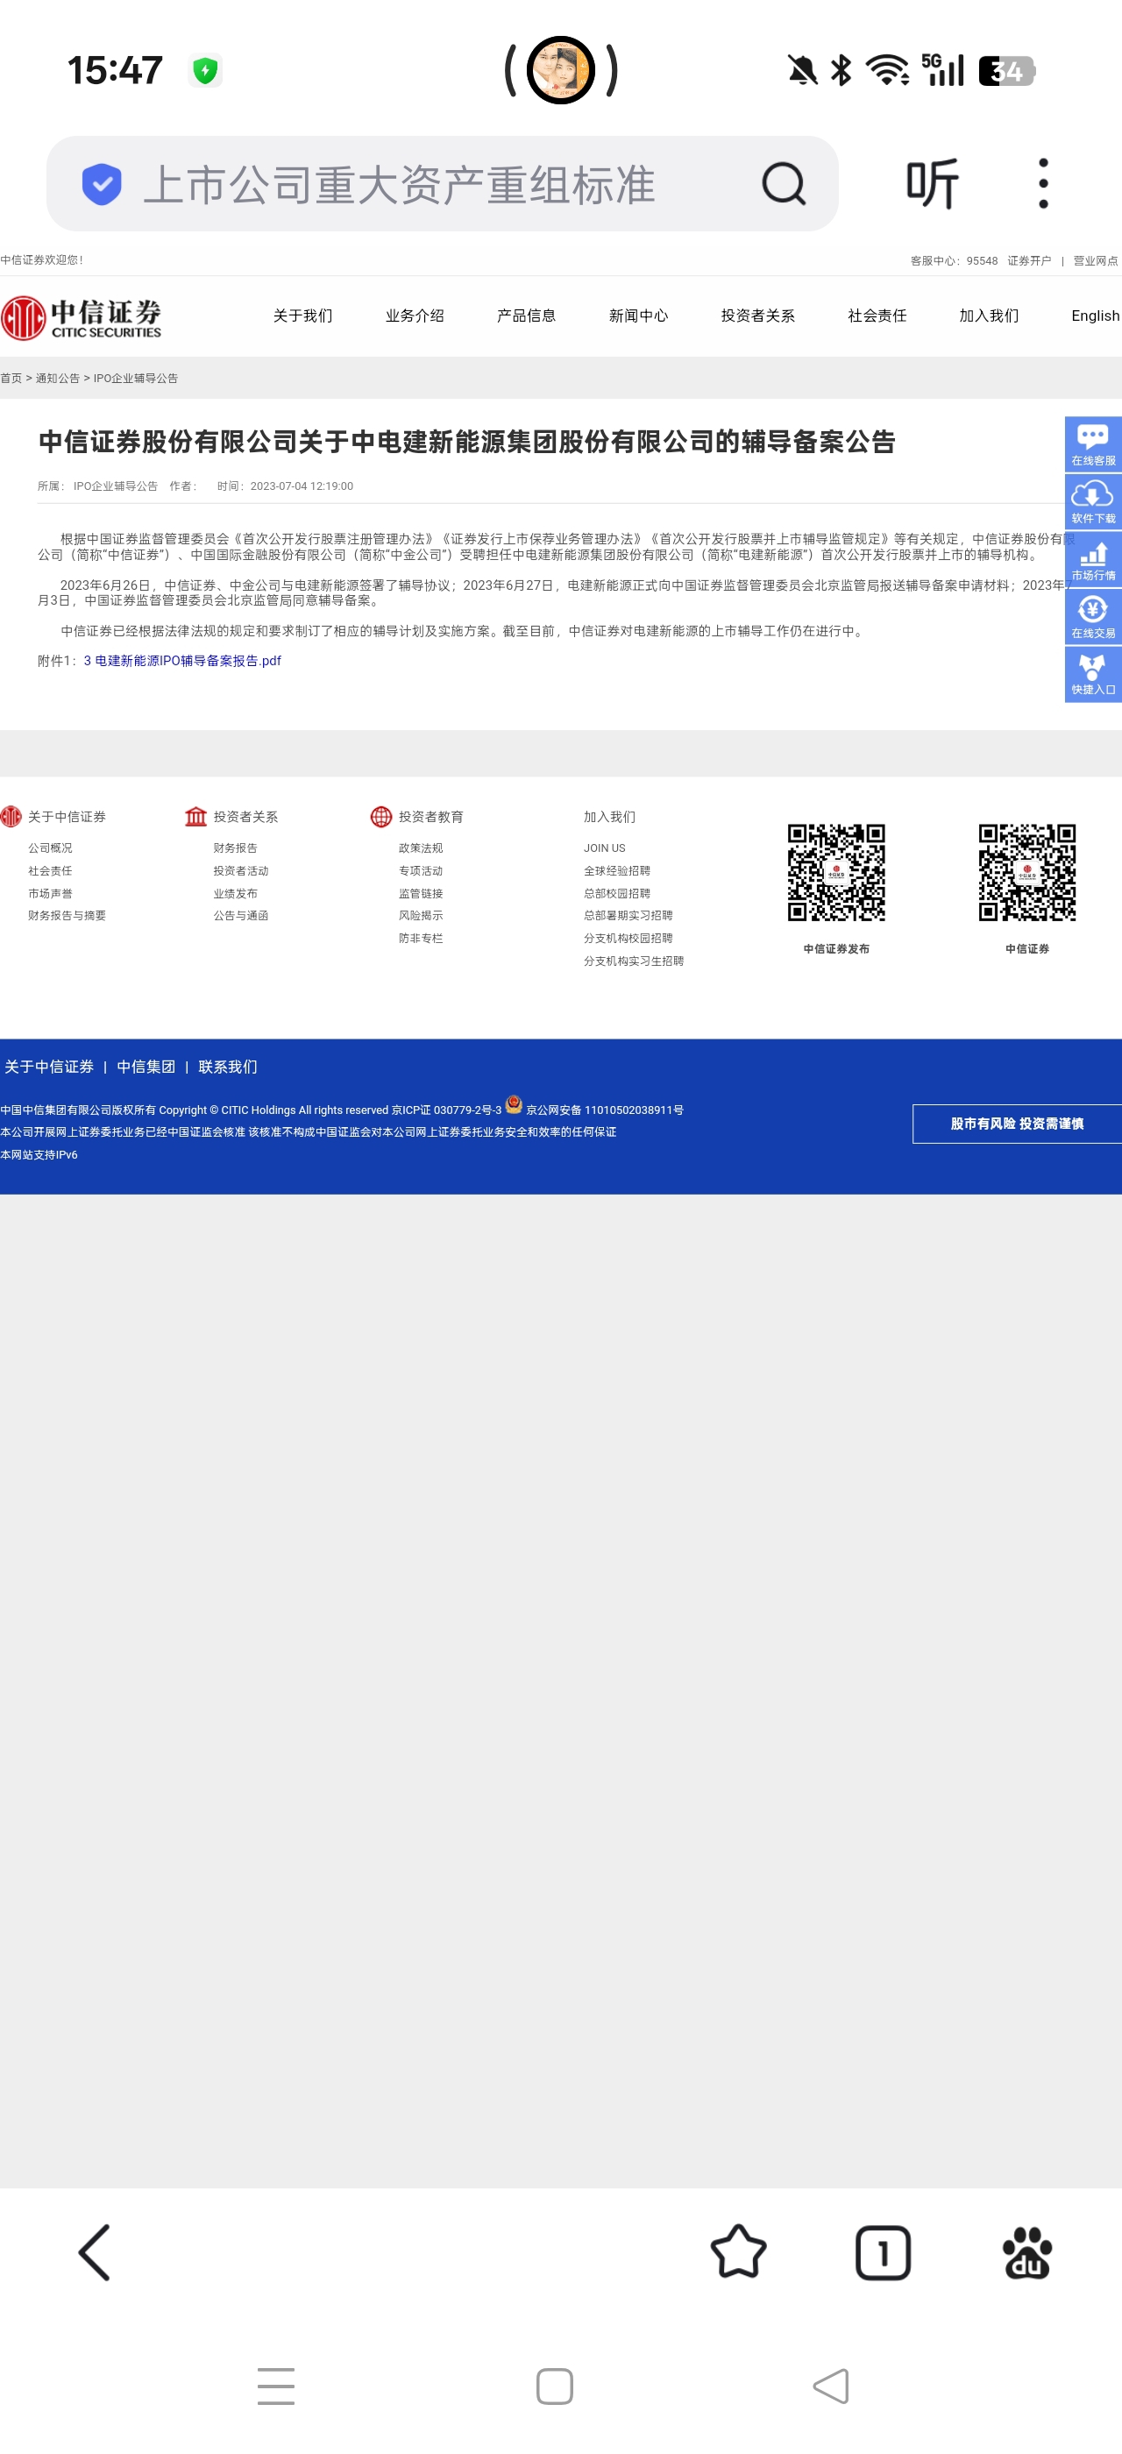Screen dimensions: 1122x2454
Task: Open the tabs counter showing 1
Action: pyautogui.click(x=883, y=2252)
